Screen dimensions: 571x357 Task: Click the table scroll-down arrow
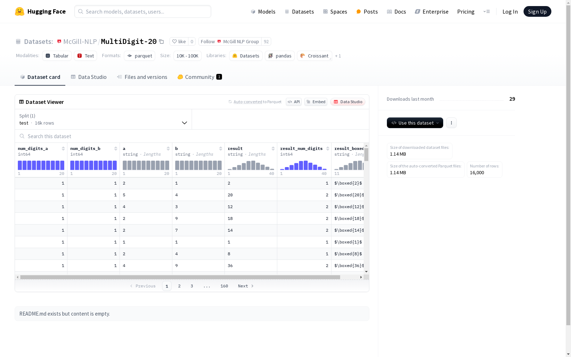[x=366, y=272]
